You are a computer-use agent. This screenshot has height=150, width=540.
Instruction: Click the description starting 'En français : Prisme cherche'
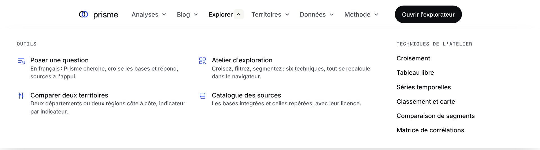pos(104,72)
